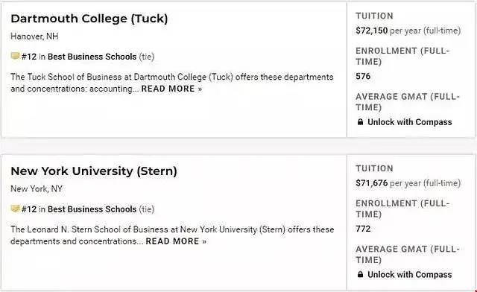
Task: Click the Leonard N. Stern School description paragraph
Action: click(x=172, y=235)
